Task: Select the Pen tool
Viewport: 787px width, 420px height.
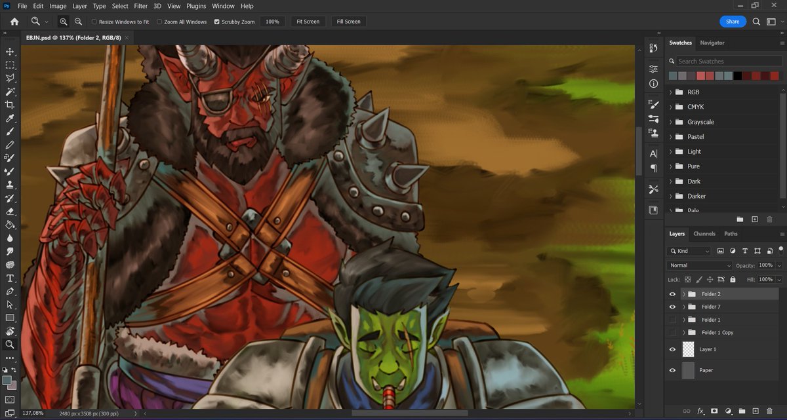Action: coord(10,292)
